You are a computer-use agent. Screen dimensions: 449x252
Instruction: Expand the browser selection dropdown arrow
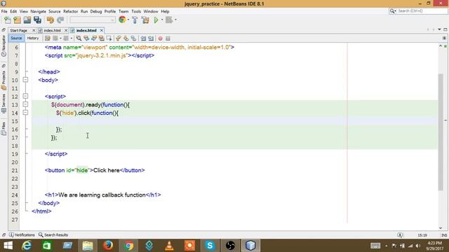128,20
